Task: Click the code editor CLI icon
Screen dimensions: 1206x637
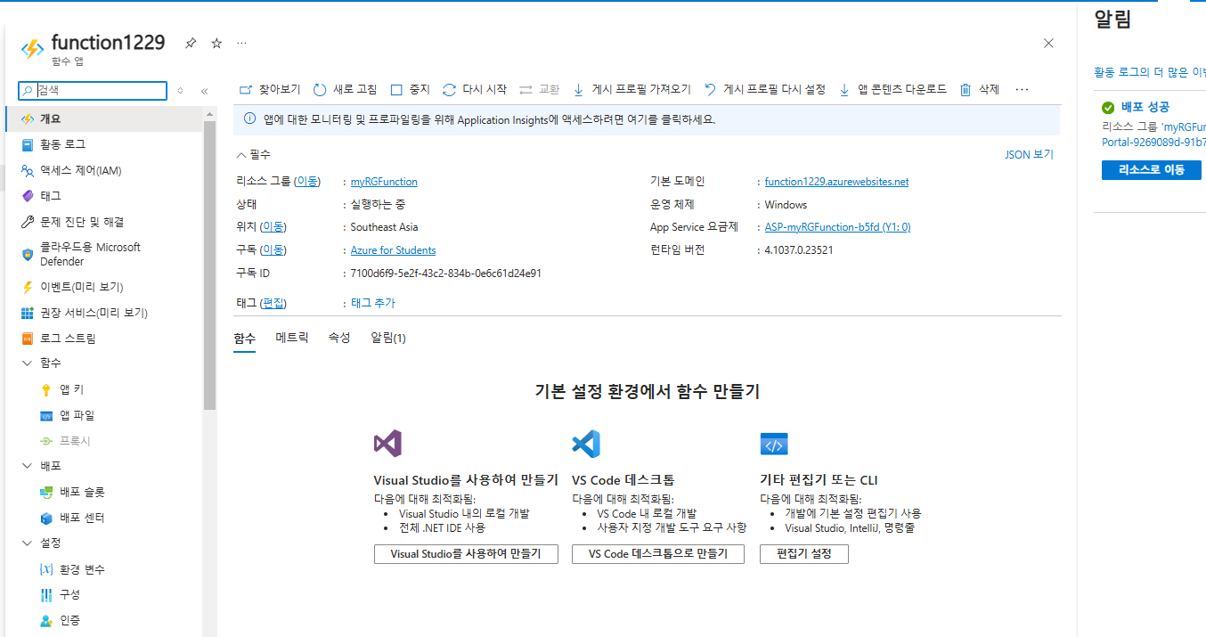Action: coord(774,444)
